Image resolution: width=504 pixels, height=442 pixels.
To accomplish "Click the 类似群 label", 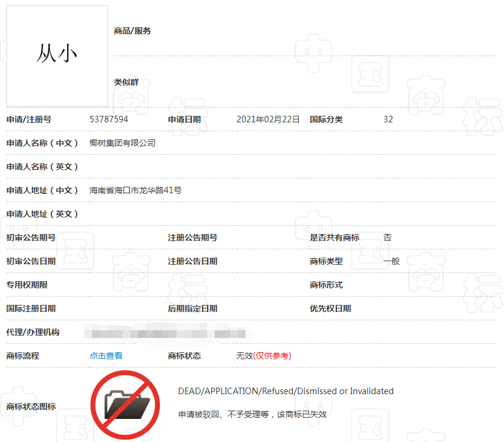I will (126, 82).
